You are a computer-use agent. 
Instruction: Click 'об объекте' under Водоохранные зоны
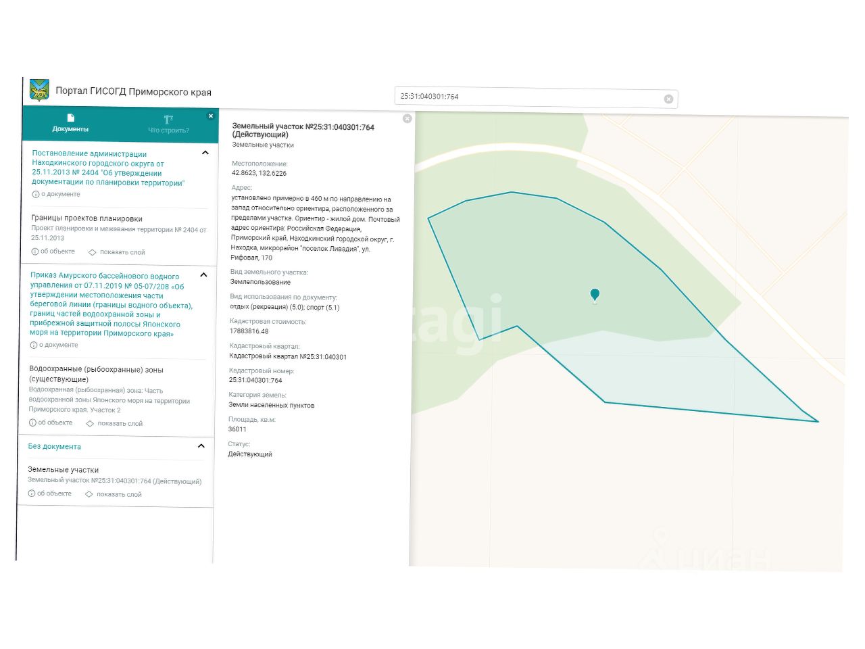point(51,423)
